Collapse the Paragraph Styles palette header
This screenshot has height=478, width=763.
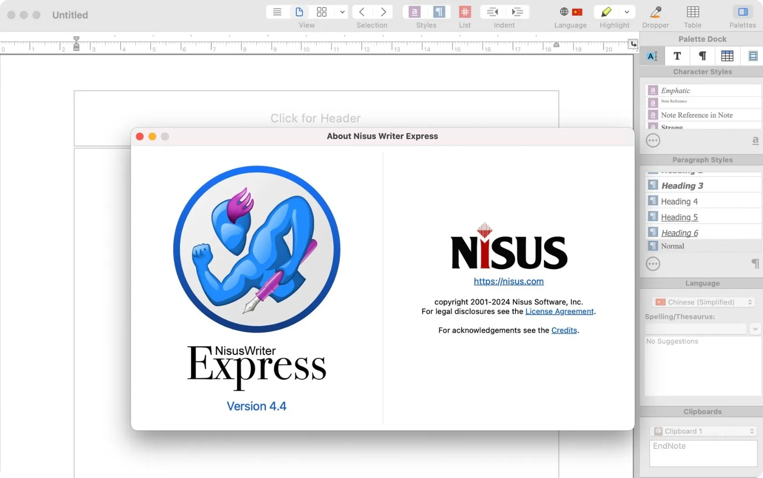pos(702,160)
